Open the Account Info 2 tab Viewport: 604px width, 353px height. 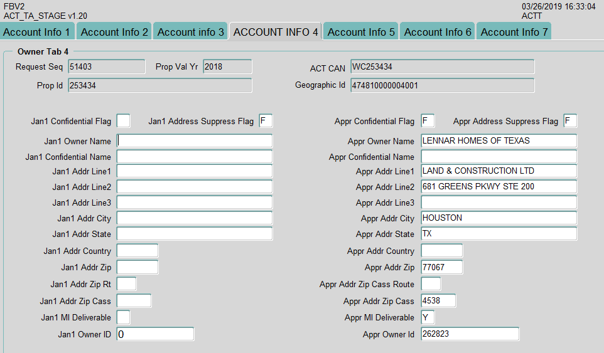tap(114, 32)
